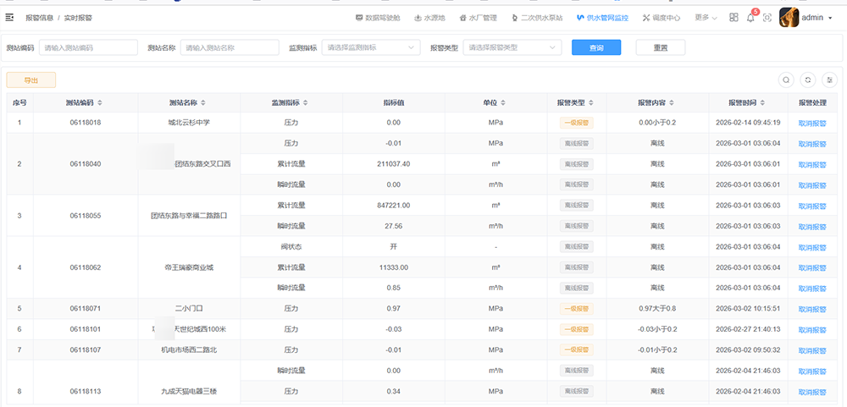Click the round search icon above table
Image resolution: width=847 pixels, height=407 pixels.
[x=786, y=80]
